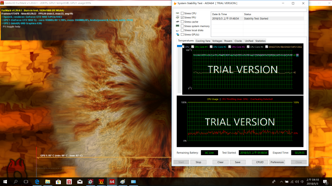Click the AIDA64 flame icon in title bar
The image size is (332, 186).
pyautogui.click(x=175, y=3)
